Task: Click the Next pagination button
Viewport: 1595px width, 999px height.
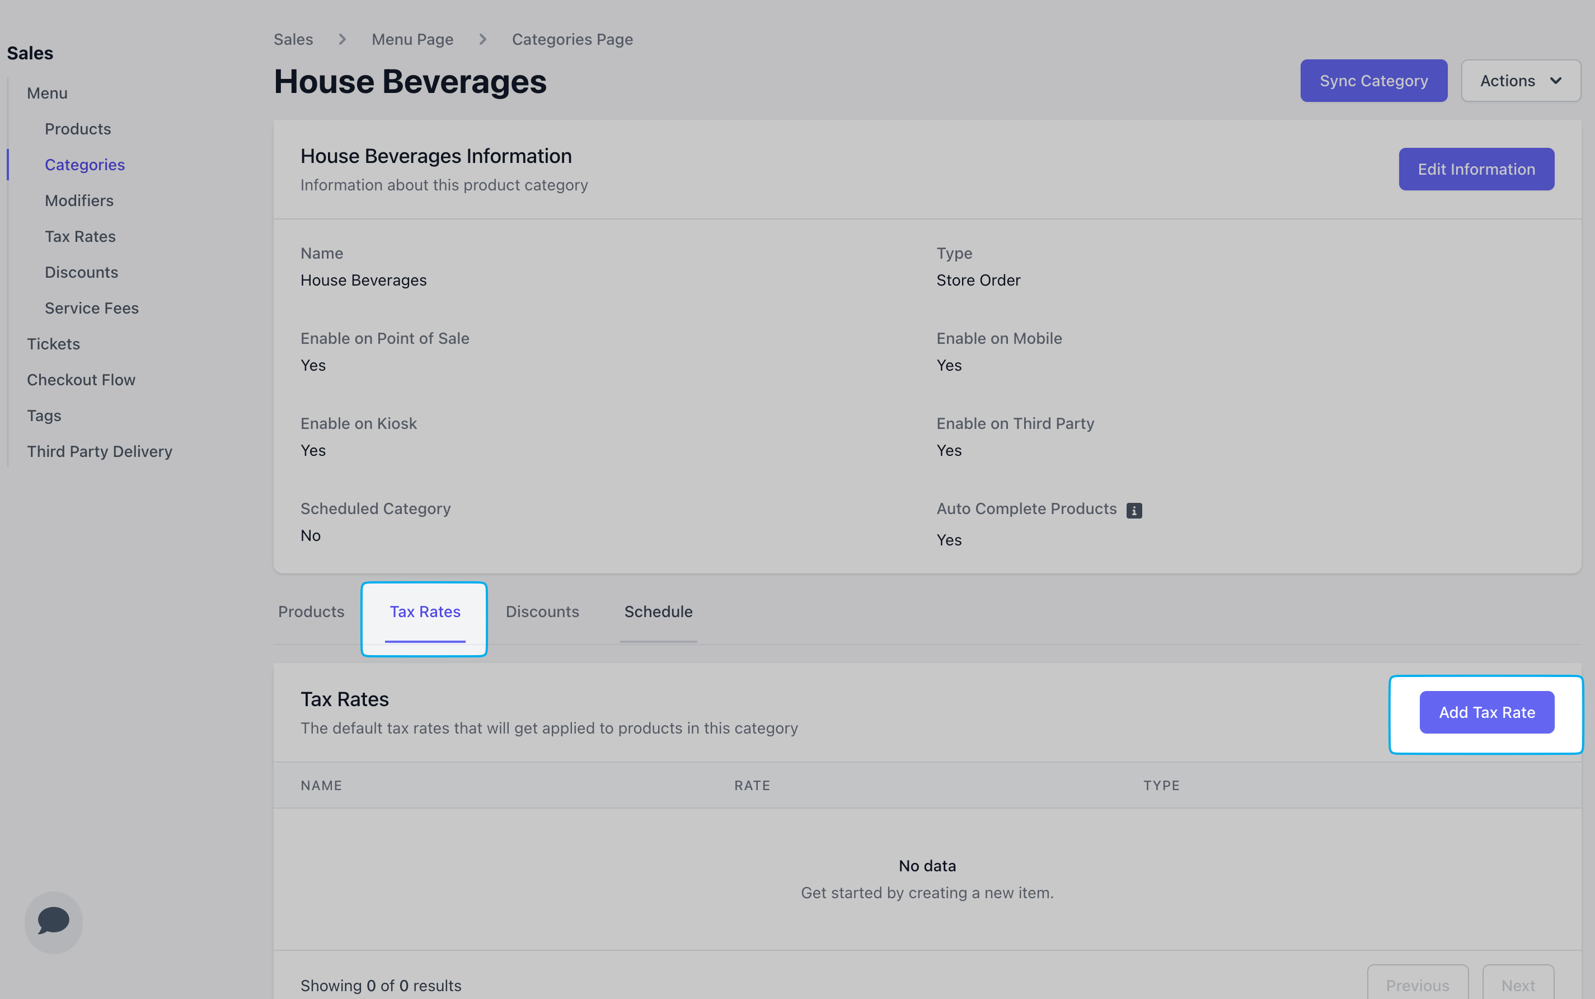Action: pyautogui.click(x=1517, y=985)
